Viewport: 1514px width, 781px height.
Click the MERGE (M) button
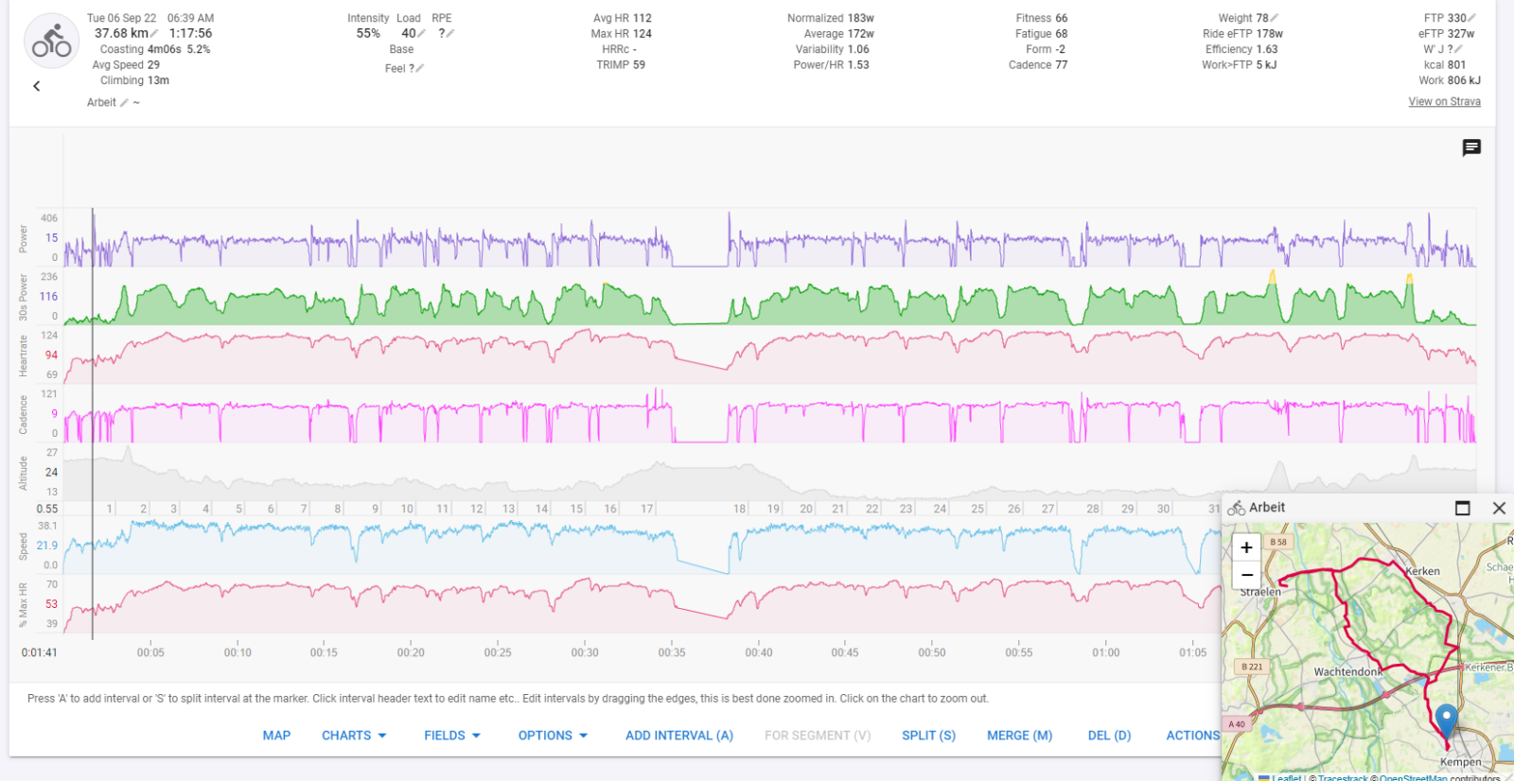(x=1019, y=736)
